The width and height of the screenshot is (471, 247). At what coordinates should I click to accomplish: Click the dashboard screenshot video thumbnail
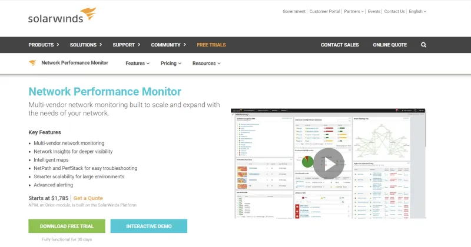coord(328,163)
